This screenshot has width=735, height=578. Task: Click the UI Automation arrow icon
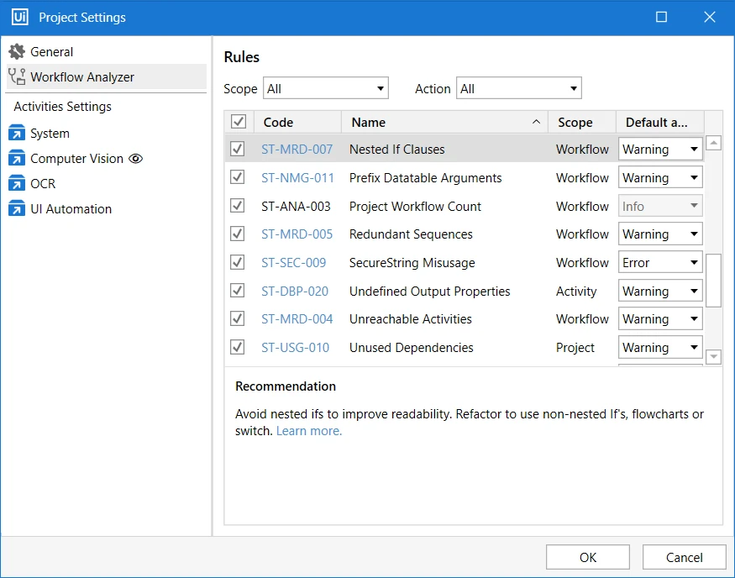coord(17,208)
